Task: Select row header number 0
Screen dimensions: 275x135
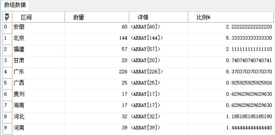Action: (x=8, y=28)
